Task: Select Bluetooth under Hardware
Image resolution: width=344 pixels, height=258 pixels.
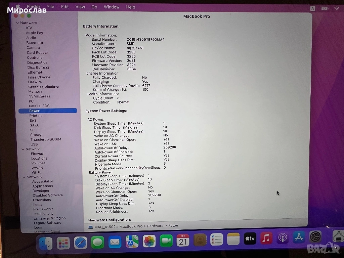Action: 35,43
